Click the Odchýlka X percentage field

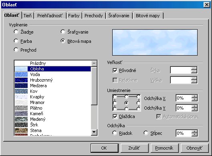(x=184, y=98)
